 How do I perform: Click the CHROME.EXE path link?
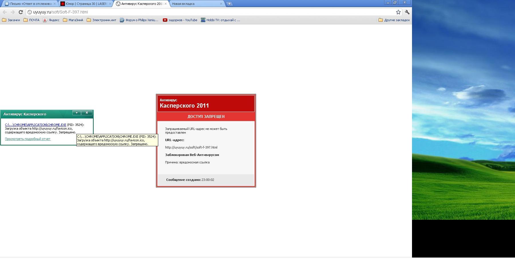tap(35, 125)
